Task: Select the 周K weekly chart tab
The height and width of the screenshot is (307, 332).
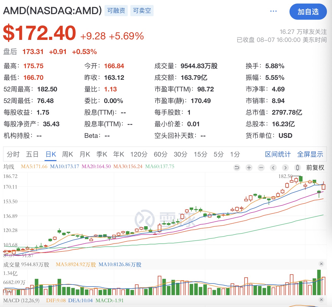Action: (68, 154)
